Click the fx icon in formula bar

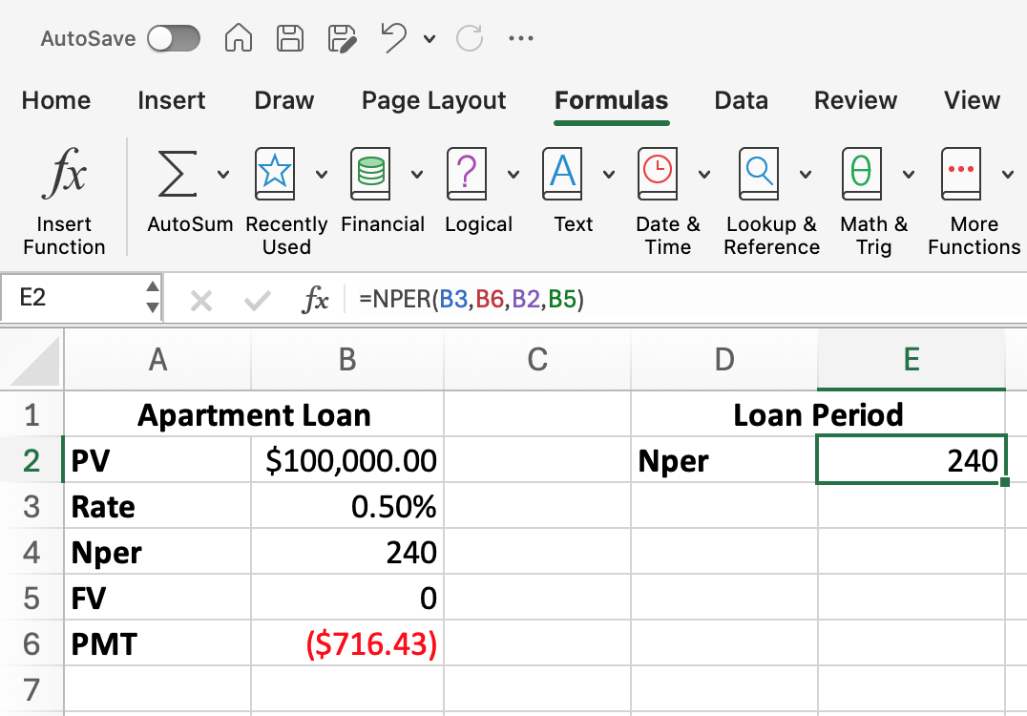[315, 300]
